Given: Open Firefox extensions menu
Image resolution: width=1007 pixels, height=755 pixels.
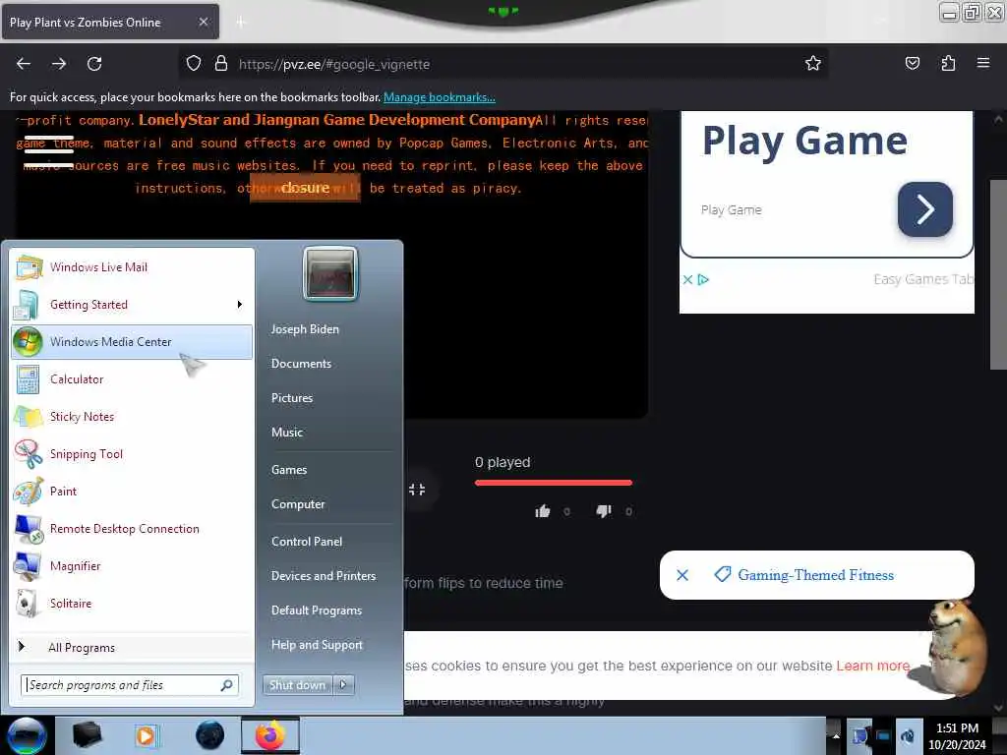Looking at the screenshot, I should (x=948, y=63).
